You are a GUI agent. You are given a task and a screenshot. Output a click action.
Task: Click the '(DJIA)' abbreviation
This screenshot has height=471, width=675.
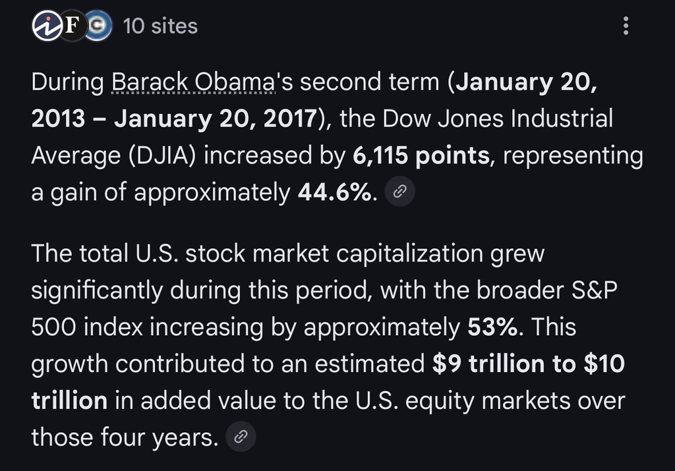[169, 155]
